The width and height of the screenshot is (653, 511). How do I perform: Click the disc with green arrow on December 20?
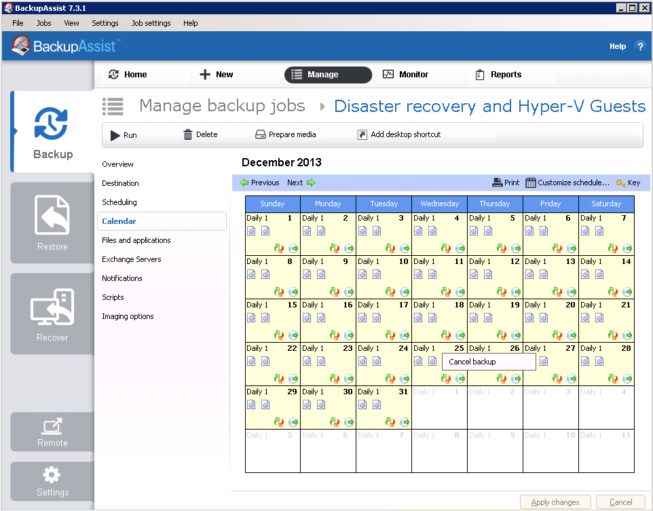[572, 335]
